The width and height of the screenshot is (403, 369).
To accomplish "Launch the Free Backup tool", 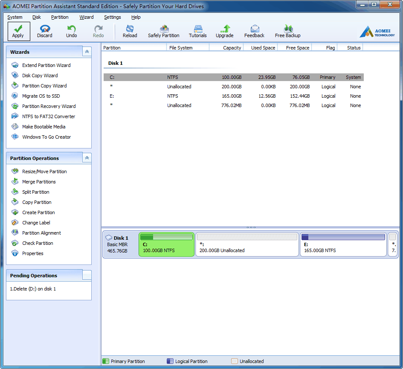I will [287, 31].
